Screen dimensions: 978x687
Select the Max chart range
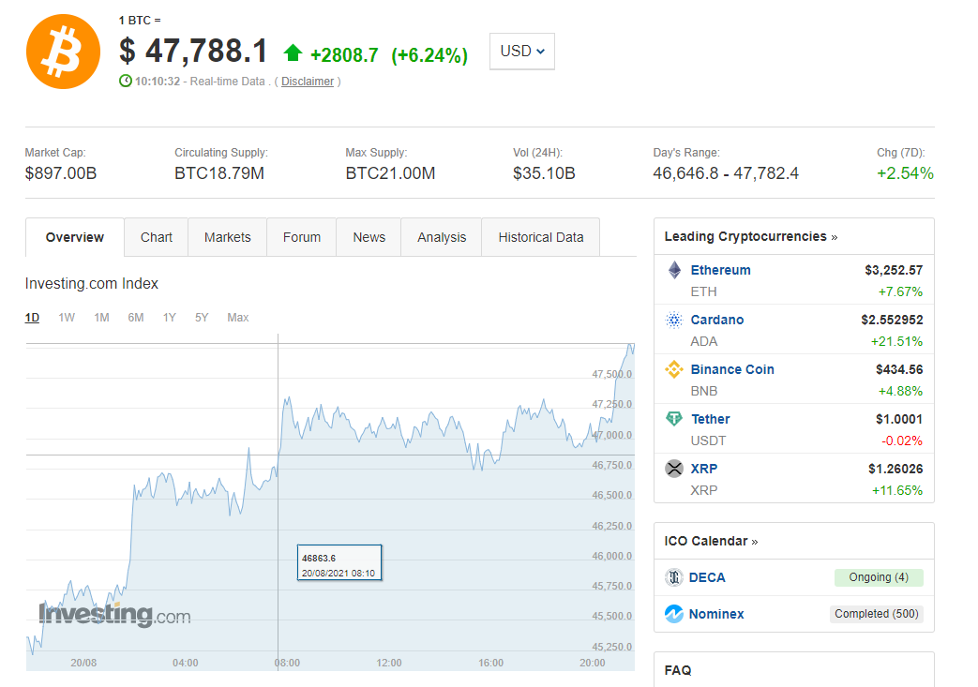[x=237, y=318]
